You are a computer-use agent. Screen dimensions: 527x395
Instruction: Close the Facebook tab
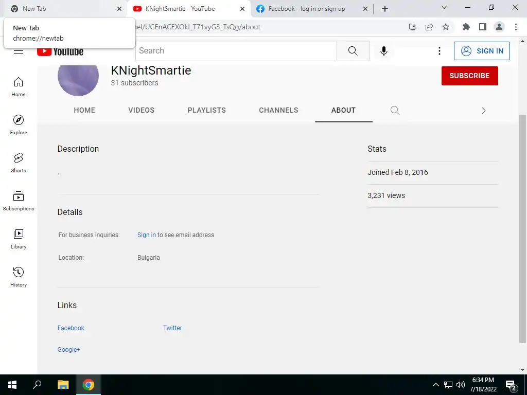pos(365,9)
